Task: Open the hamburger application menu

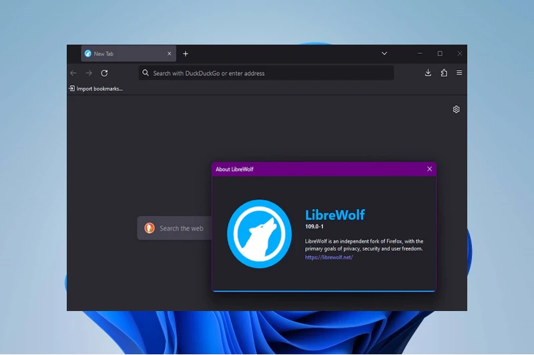Action: coord(459,73)
